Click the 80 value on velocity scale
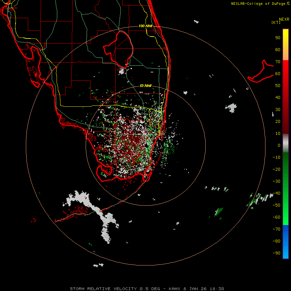Image resolution: width=291 pixels, height=291 pixels. point(278,50)
